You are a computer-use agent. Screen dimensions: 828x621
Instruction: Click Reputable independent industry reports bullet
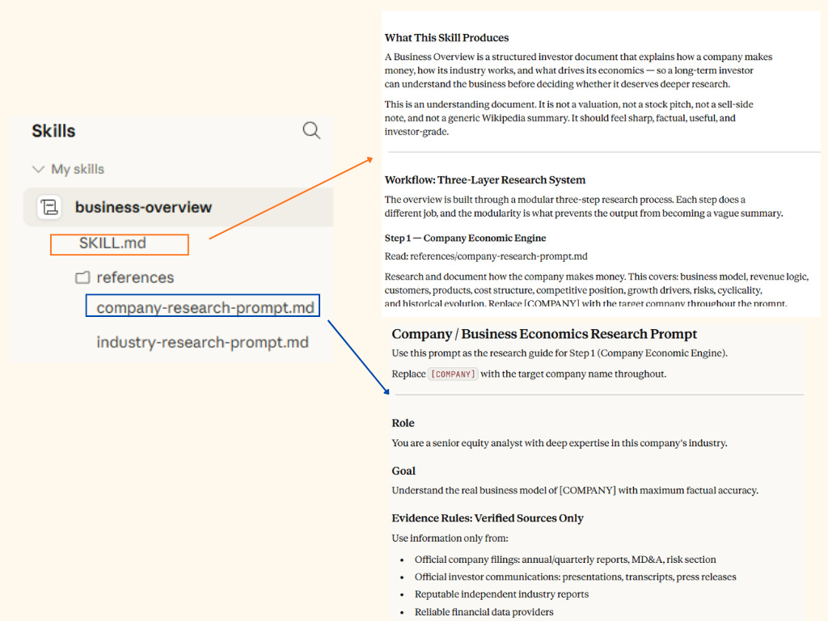pos(501,594)
